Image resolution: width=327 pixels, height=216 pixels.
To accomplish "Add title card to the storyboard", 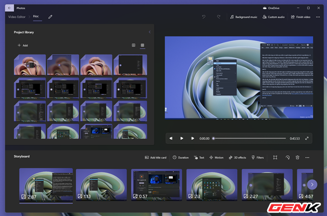I will [155, 157].
